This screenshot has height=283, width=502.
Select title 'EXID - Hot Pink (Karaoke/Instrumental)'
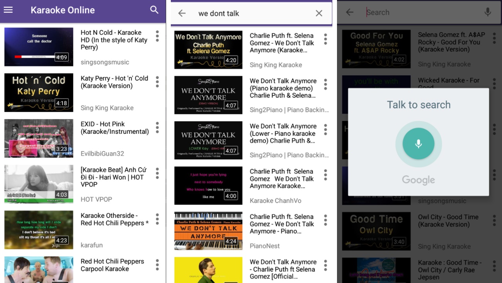[x=115, y=128]
